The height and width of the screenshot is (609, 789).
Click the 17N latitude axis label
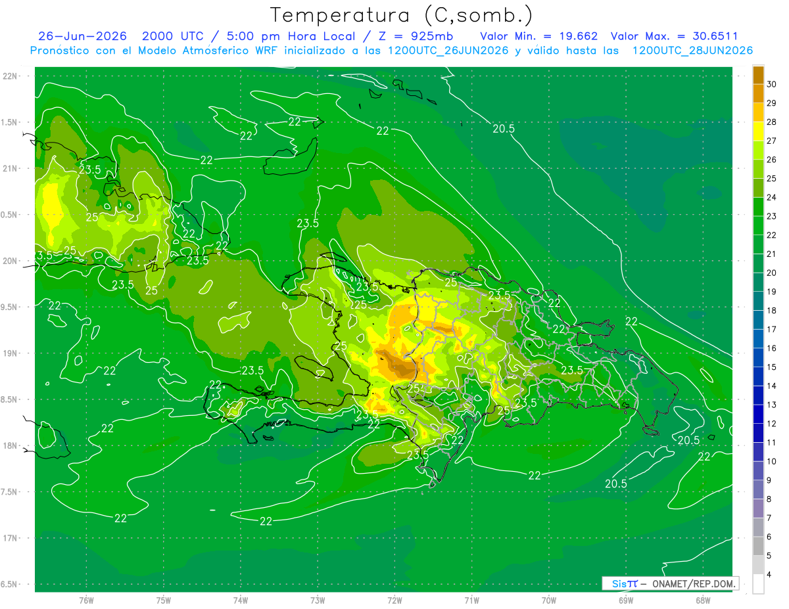[11, 538]
